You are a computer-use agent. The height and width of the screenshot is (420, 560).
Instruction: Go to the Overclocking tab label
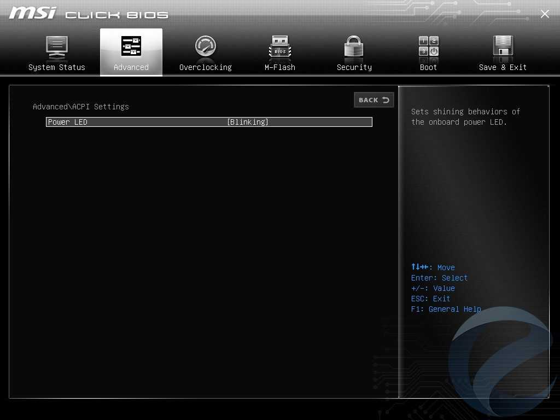pyautogui.click(x=206, y=67)
